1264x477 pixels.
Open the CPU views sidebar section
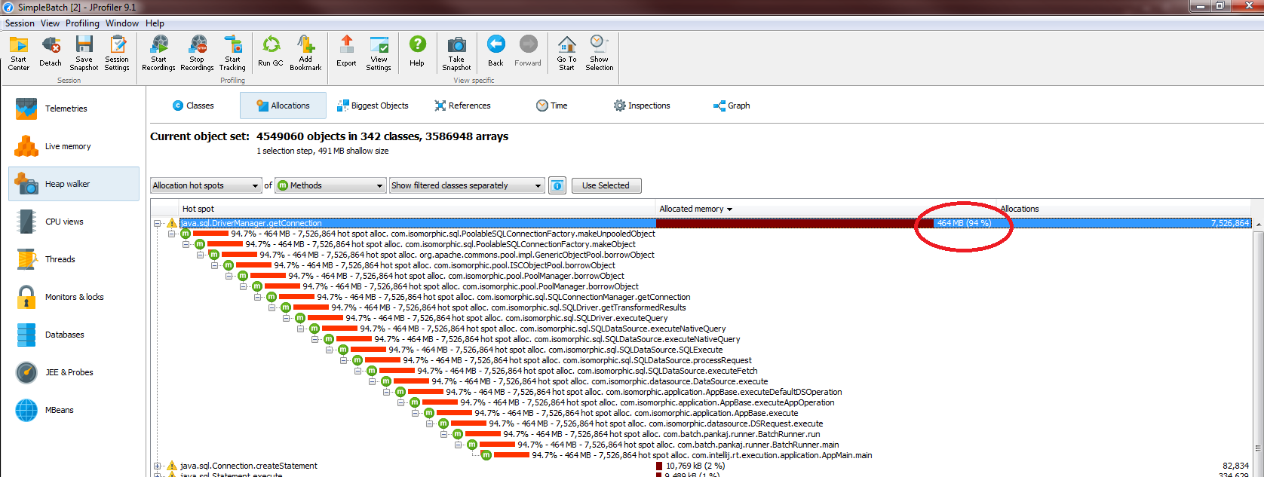tap(64, 222)
